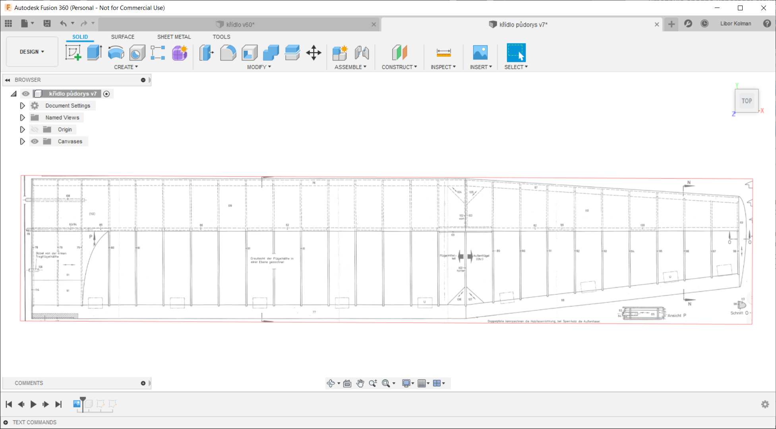This screenshot has width=776, height=429.
Task: Select the Pan hand tool
Action: tap(360, 383)
